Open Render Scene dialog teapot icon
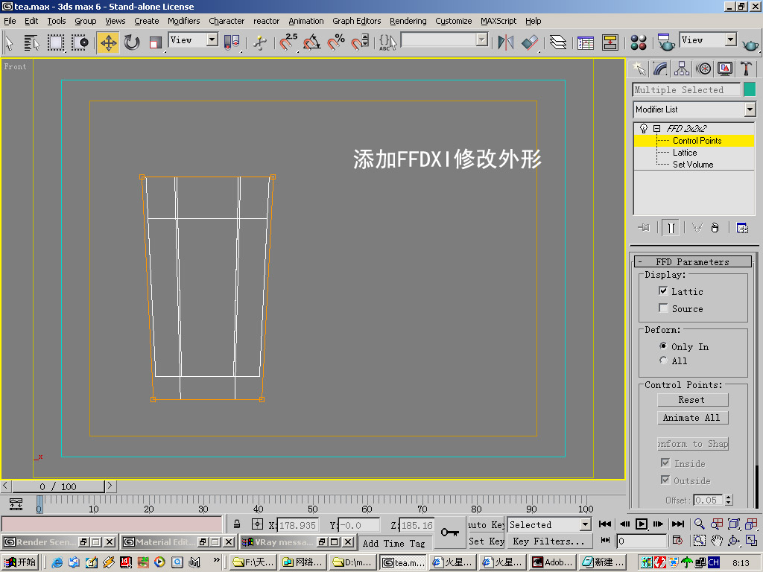 pos(665,42)
